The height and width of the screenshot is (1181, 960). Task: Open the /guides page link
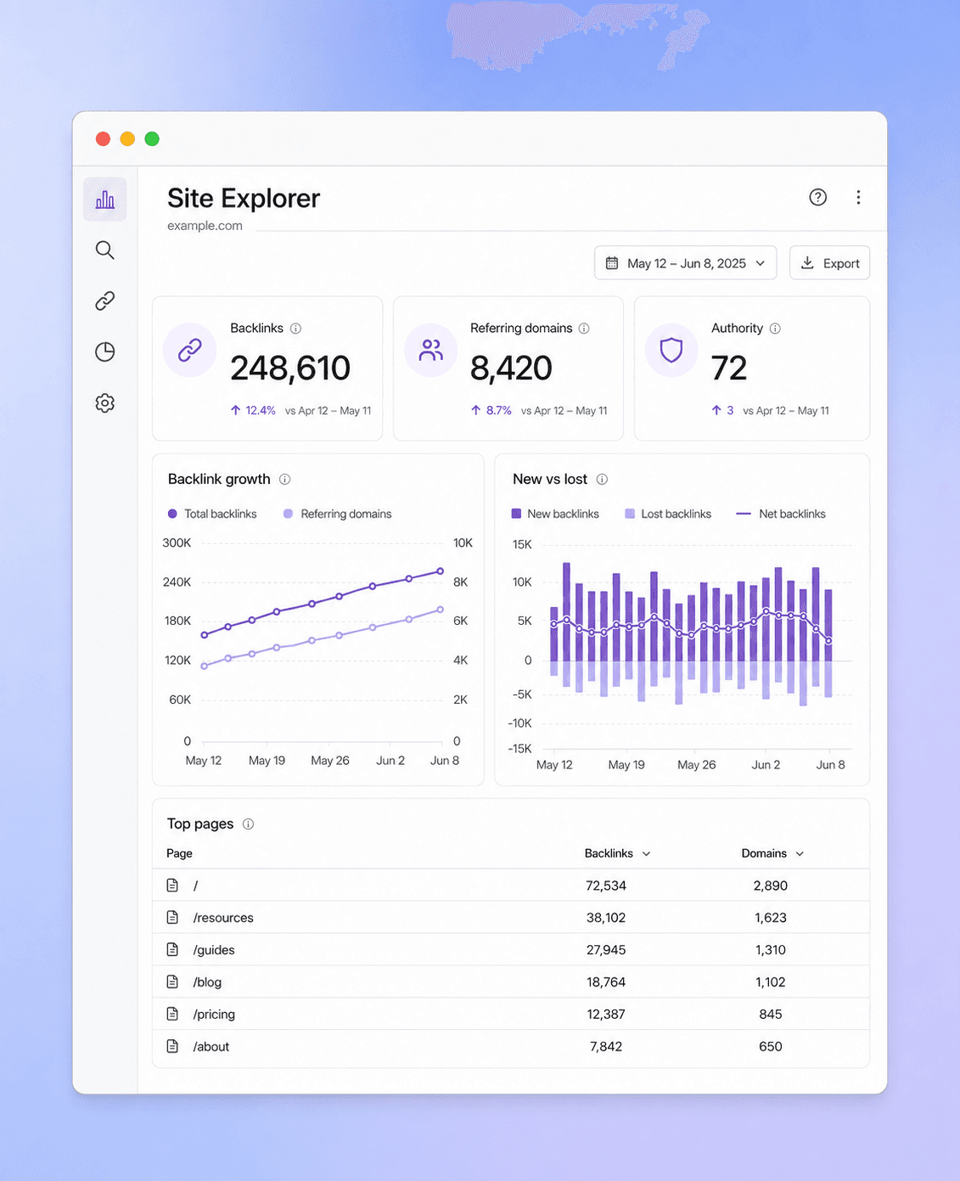(x=214, y=950)
